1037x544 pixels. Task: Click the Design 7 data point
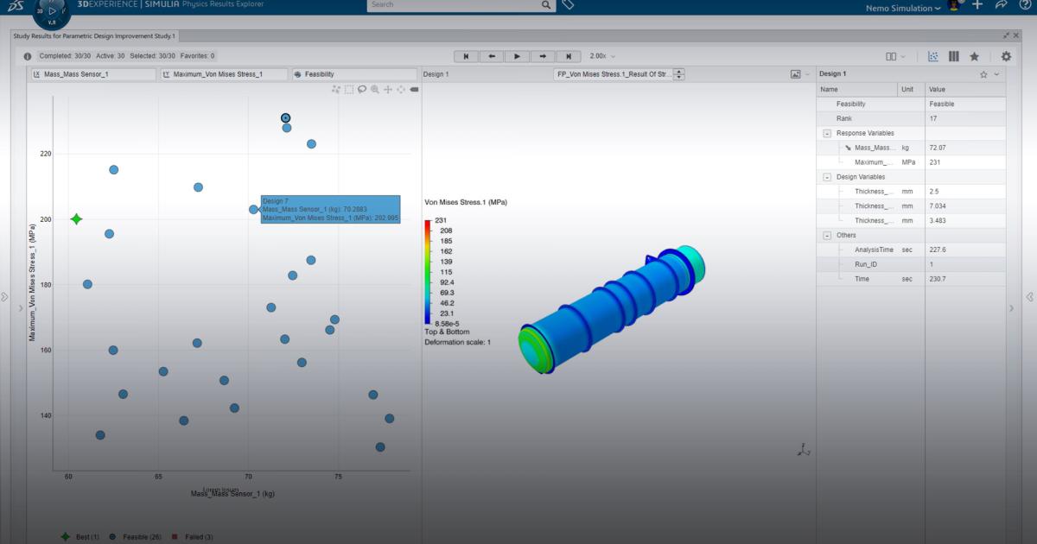(254, 209)
